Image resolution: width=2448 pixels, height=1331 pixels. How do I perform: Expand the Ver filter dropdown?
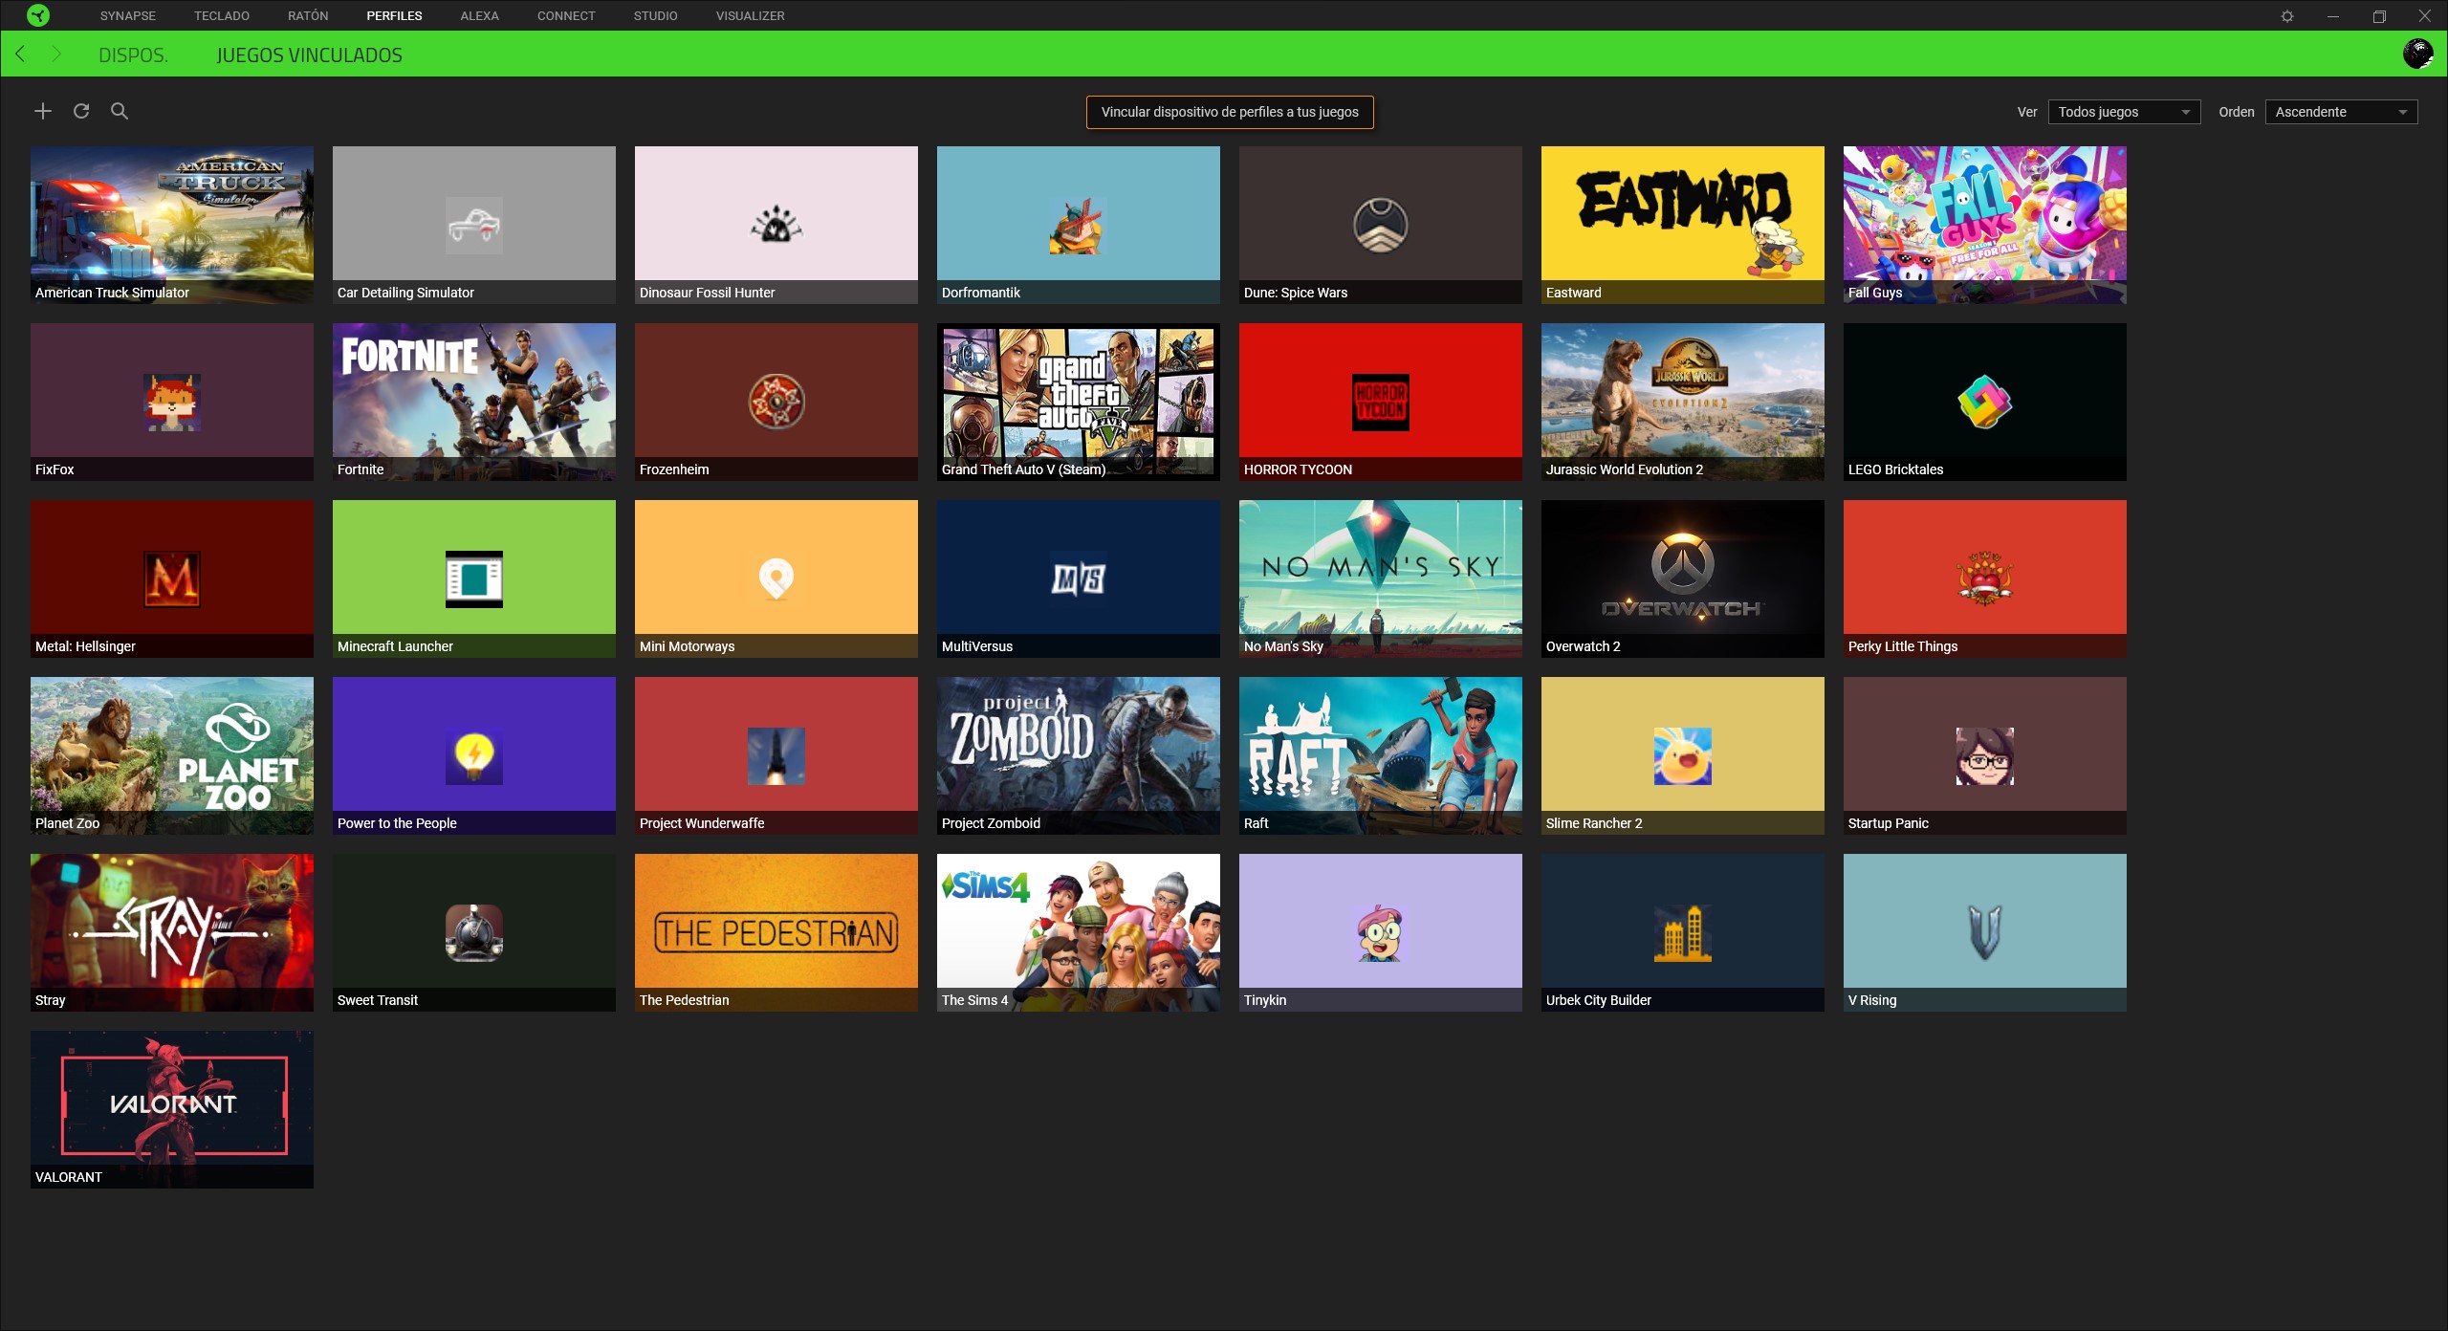click(2124, 112)
